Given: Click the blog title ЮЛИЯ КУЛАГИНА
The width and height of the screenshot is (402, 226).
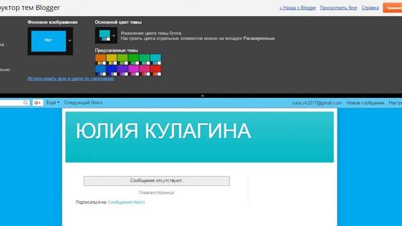Looking at the screenshot, I should [x=163, y=131].
